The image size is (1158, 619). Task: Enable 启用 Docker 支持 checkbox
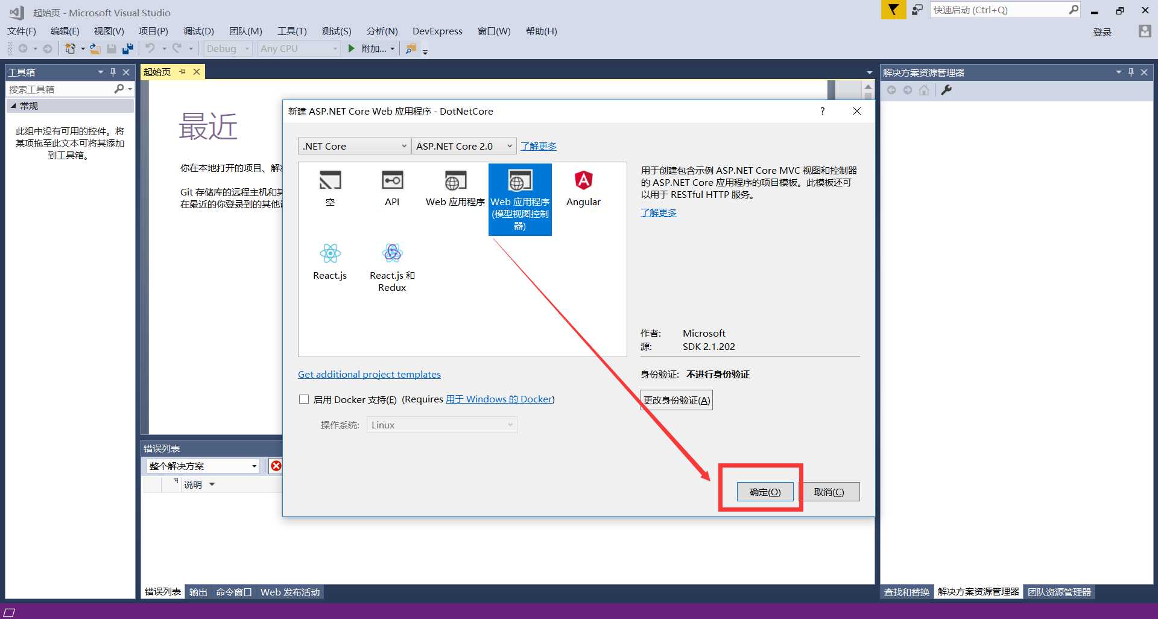304,399
